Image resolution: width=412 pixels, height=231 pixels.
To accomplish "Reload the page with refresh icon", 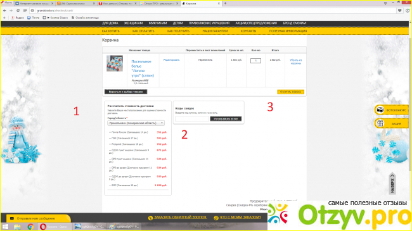I will tap(18, 11).
